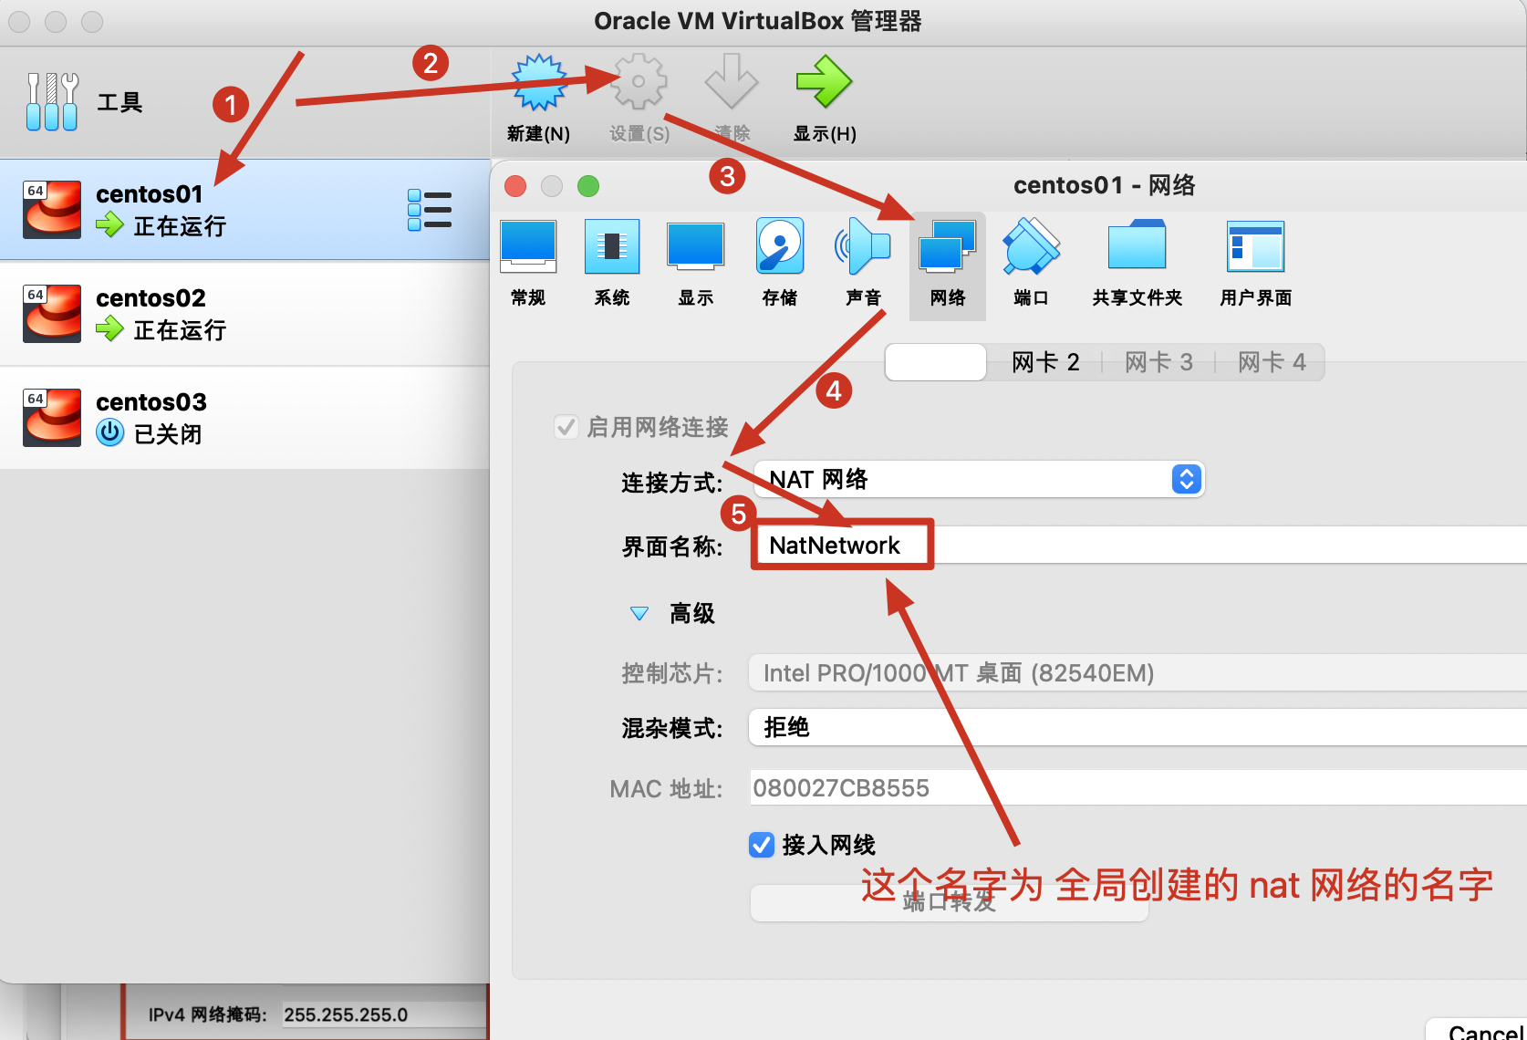Close the centos01 network settings window
The height and width of the screenshot is (1040, 1527).
point(515,186)
